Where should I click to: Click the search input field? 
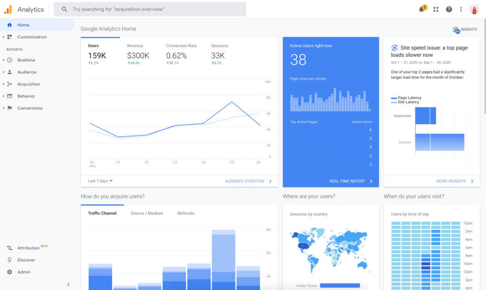tap(150, 9)
